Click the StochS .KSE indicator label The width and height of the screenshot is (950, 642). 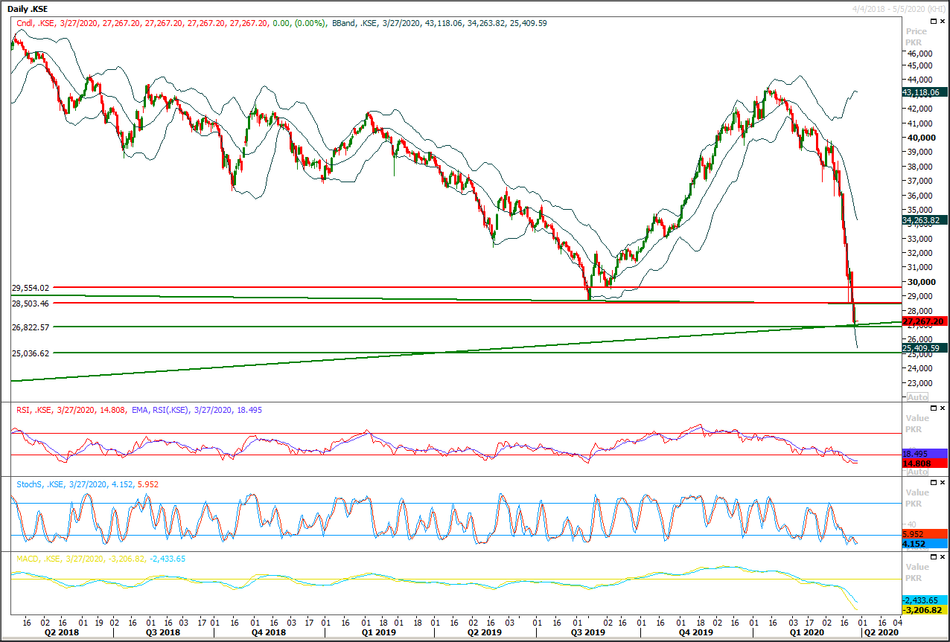click(40, 484)
